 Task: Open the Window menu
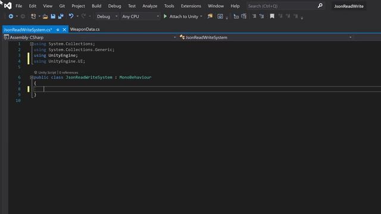click(x=216, y=6)
